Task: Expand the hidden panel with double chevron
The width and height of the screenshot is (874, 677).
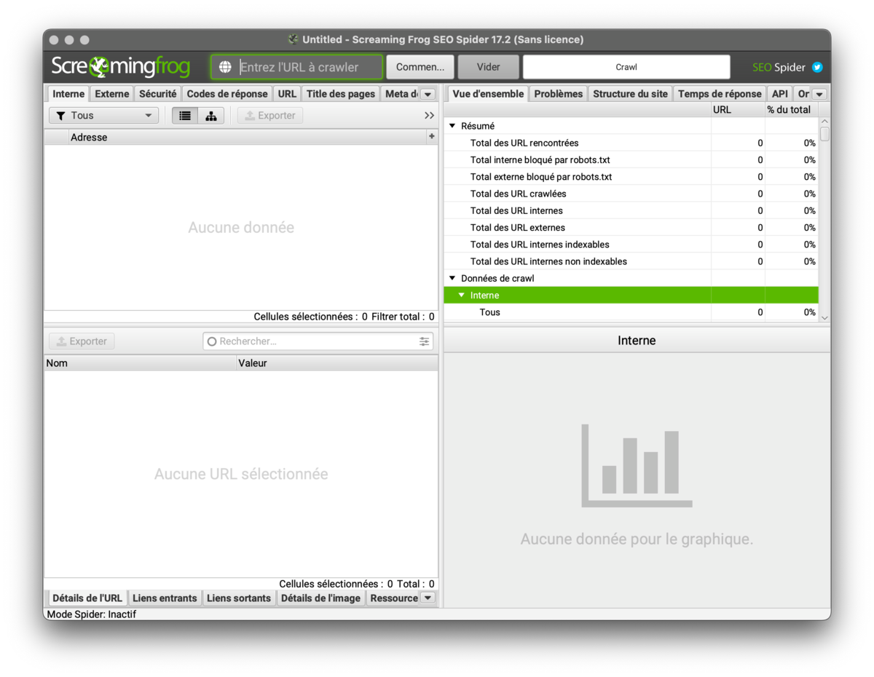Action: (x=429, y=115)
